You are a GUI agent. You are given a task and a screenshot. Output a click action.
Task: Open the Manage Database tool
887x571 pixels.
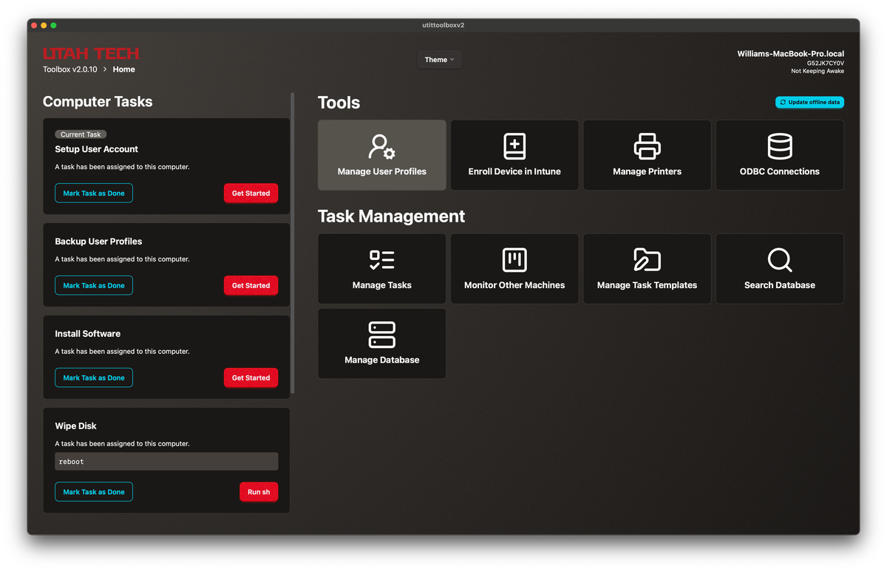click(x=381, y=343)
